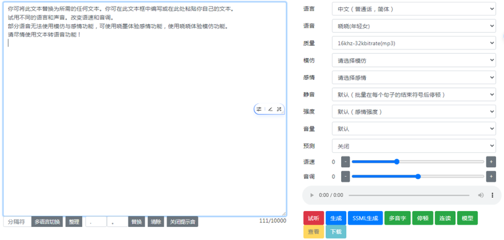
Task: Click the 整理 tidy button
Action: pyautogui.click(x=74, y=221)
